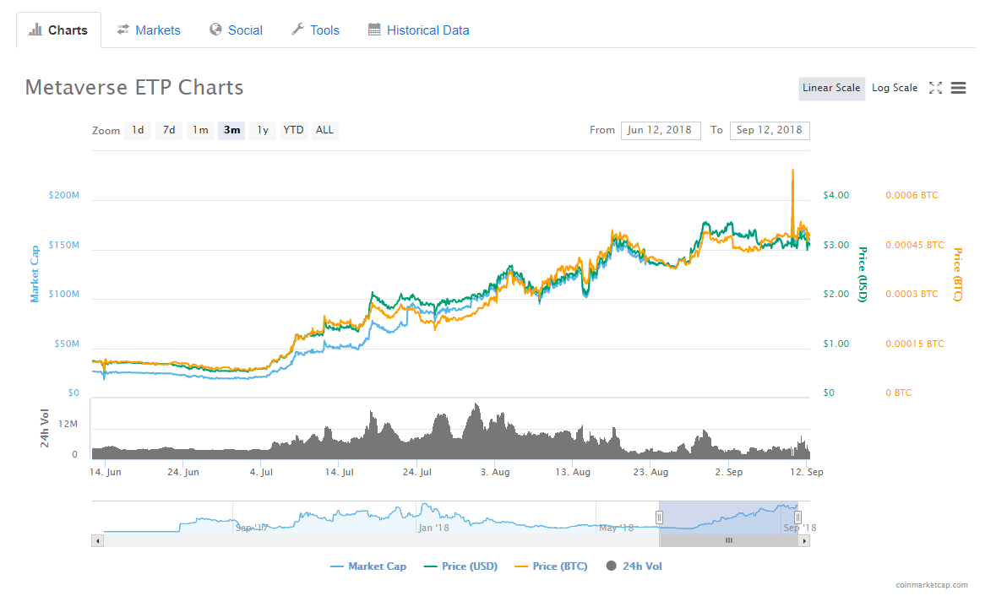The width and height of the screenshot is (996, 596).
Task: Click the exchange arrows icon beside Markets
Action: pos(123,30)
